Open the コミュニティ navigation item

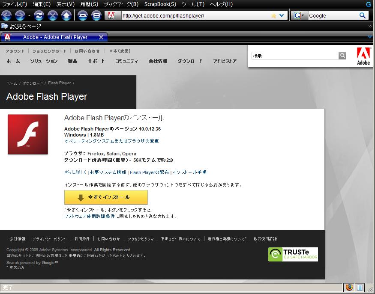127,61
